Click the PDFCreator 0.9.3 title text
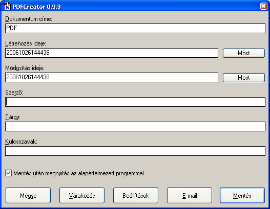This screenshot has width=270, height=209. [x=36, y=7]
